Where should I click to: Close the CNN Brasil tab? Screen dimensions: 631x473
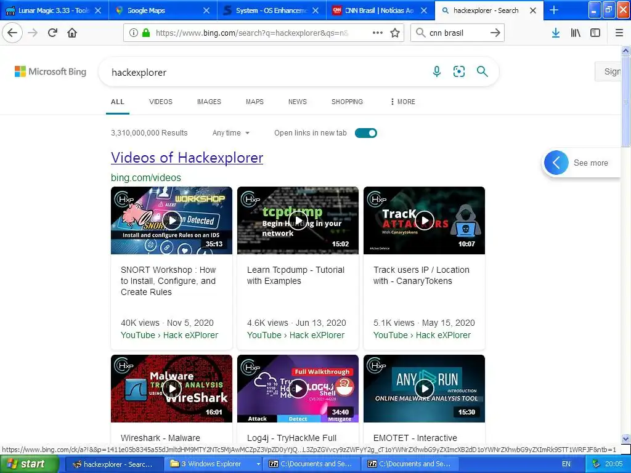pos(424,10)
